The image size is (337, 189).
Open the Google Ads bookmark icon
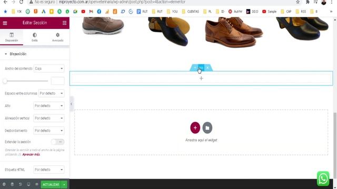tap(44, 12)
